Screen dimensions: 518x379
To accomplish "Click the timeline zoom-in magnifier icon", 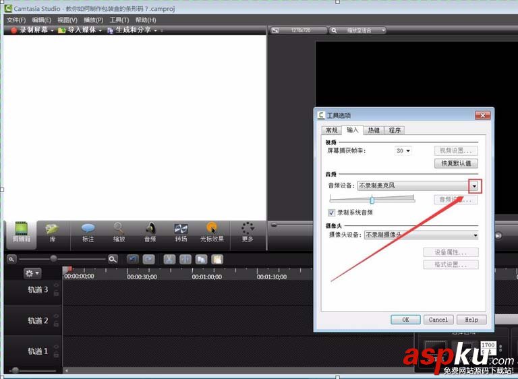I will point(113,259).
